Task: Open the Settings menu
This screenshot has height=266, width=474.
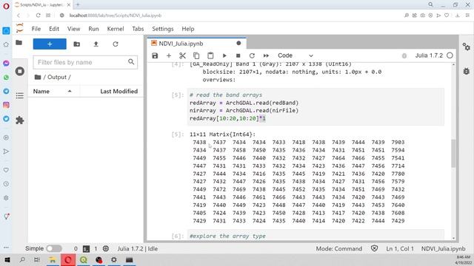Action: (163, 29)
